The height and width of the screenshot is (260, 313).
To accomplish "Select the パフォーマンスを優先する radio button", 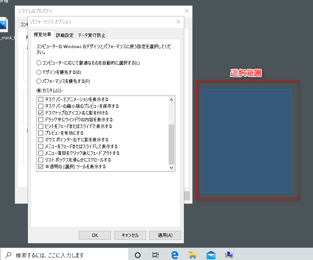I will 39,81.
